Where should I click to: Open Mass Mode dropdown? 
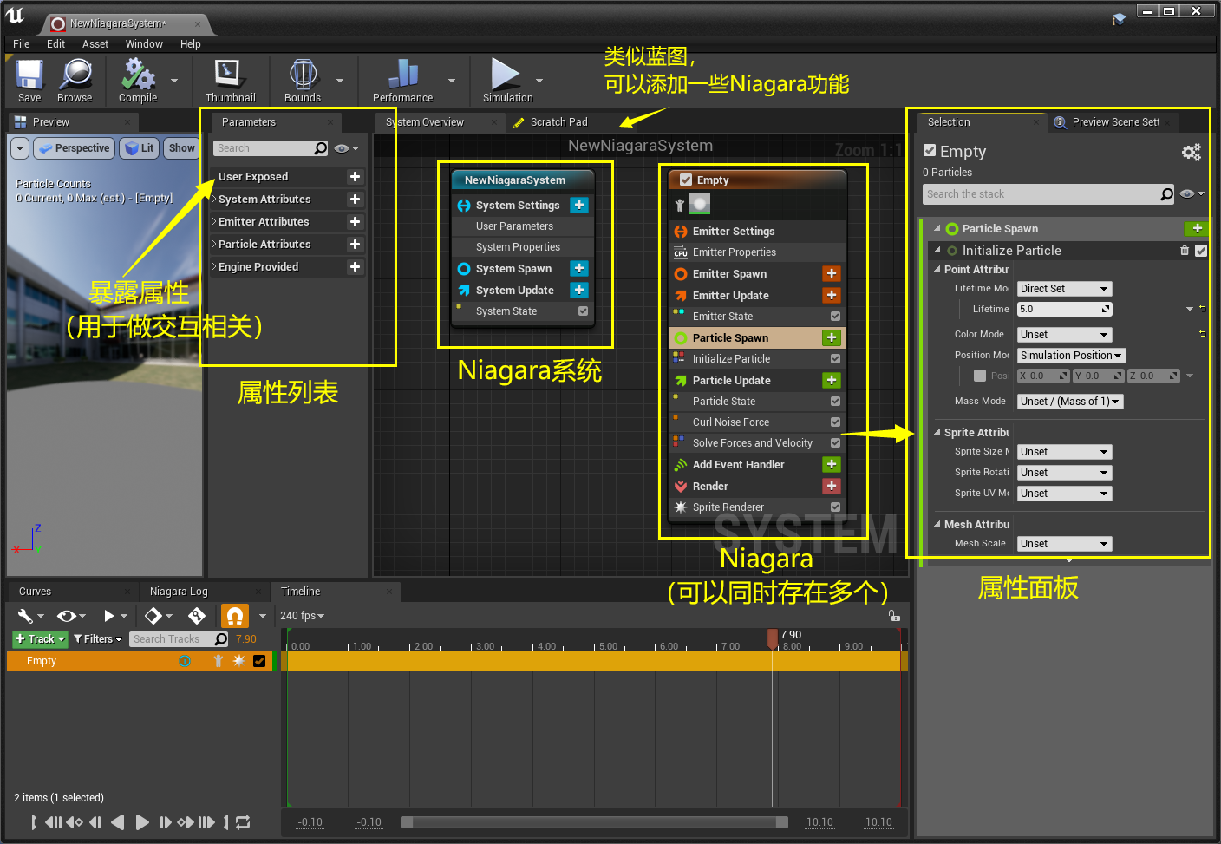pyautogui.click(x=1070, y=402)
